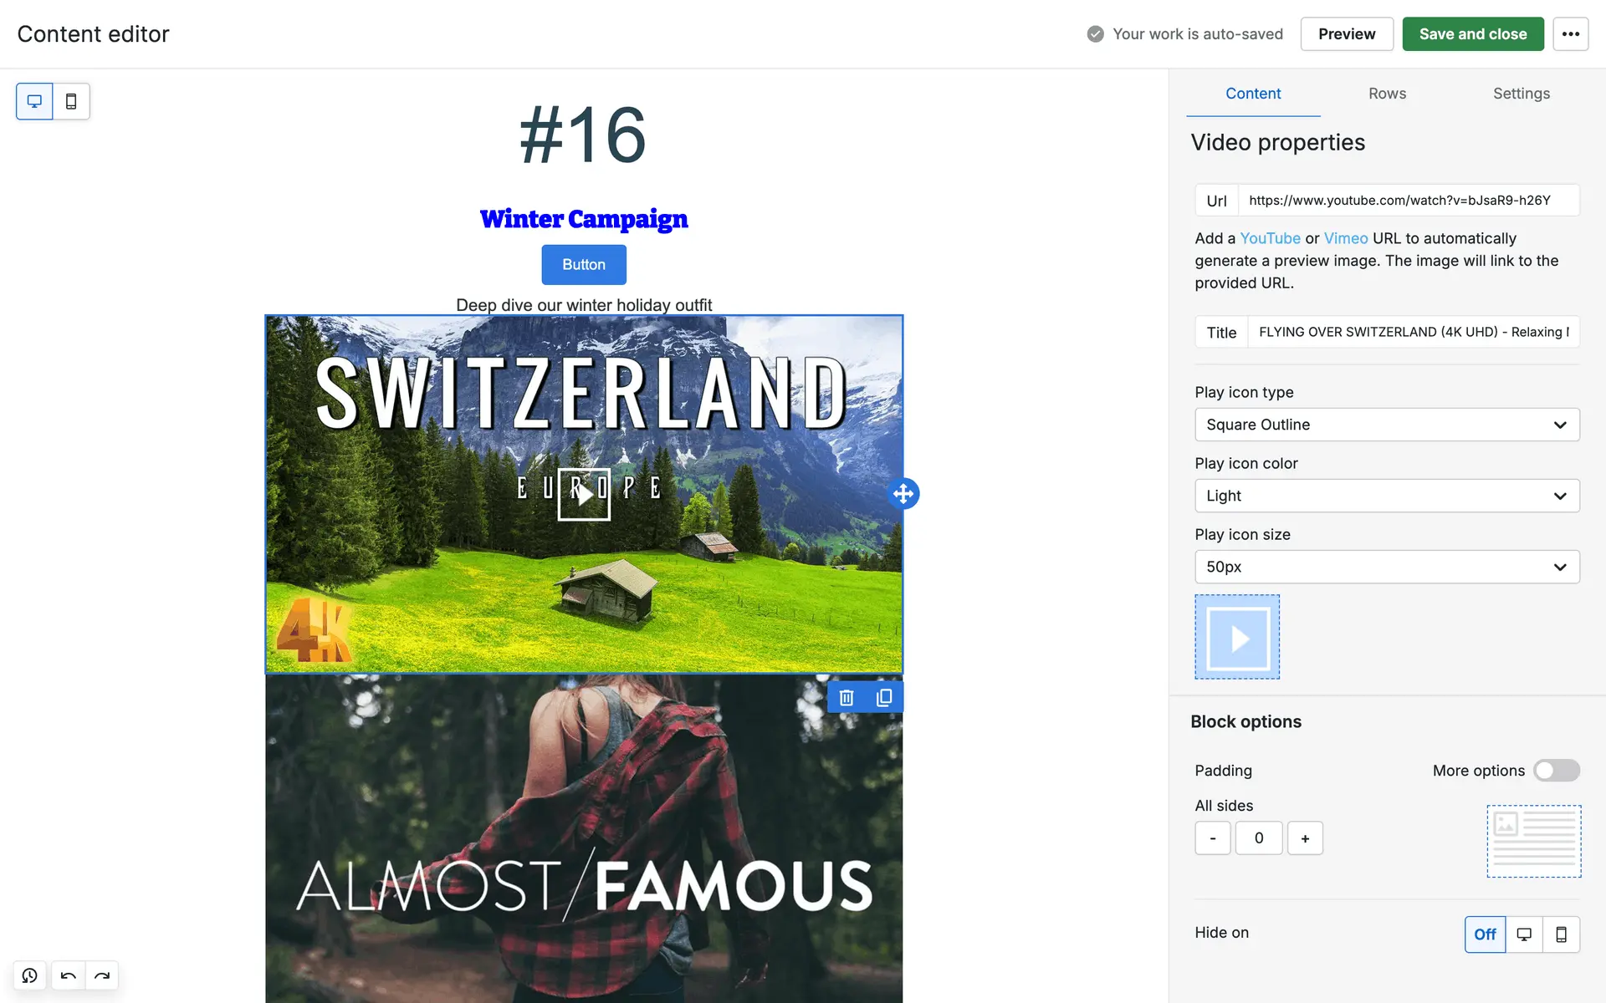Switch to the Rows tab

[x=1387, y=94]
